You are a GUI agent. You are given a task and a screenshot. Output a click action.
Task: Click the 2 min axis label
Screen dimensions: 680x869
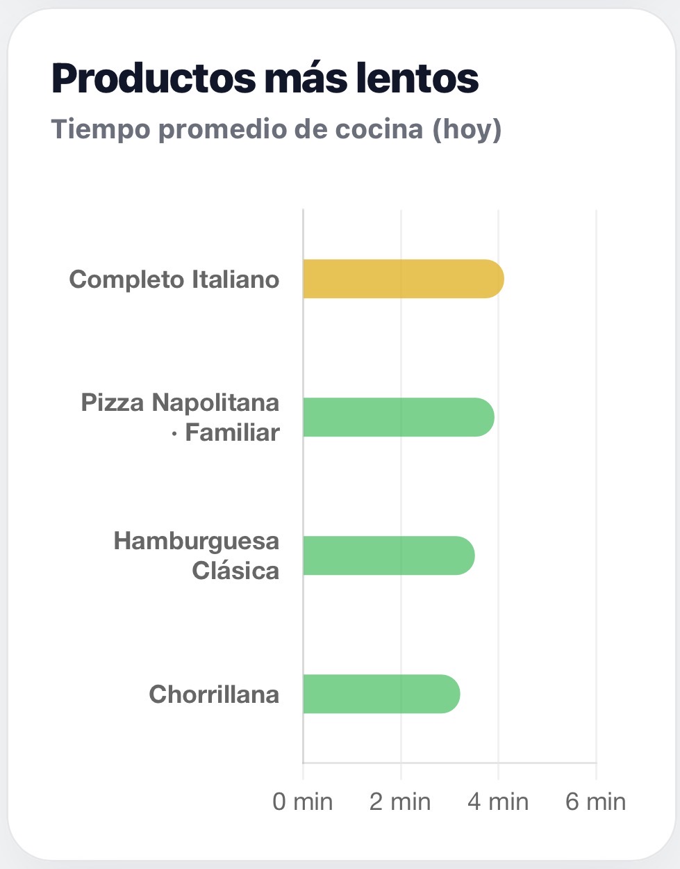[x=400, y=802]
